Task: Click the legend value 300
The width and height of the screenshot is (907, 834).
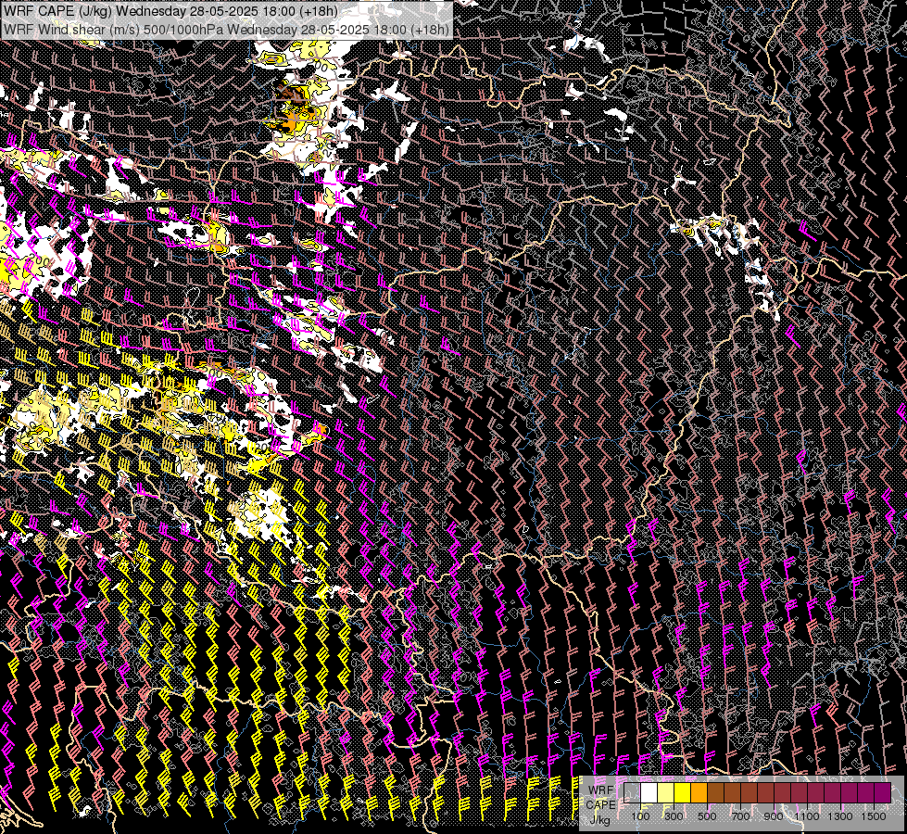Action: point(674,816)
